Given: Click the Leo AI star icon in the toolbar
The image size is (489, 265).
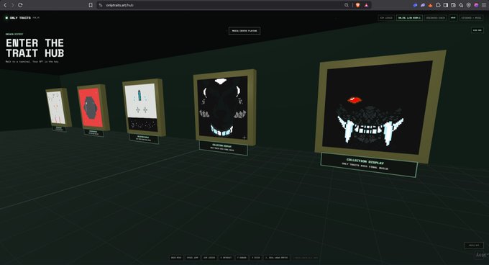Looking at the screenshot, I should pos(461,5).
